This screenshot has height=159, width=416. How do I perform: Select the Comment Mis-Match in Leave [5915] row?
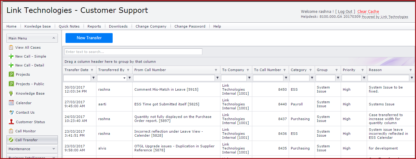click(x=239, y=89)
